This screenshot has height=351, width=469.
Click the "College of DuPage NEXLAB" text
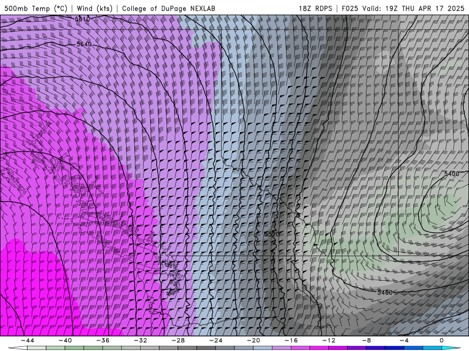[x=168, y=8]
